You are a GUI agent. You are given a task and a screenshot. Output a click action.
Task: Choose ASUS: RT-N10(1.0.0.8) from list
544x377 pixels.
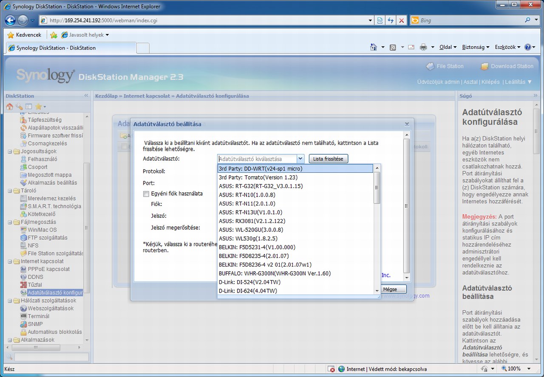[x=295, y=195]
